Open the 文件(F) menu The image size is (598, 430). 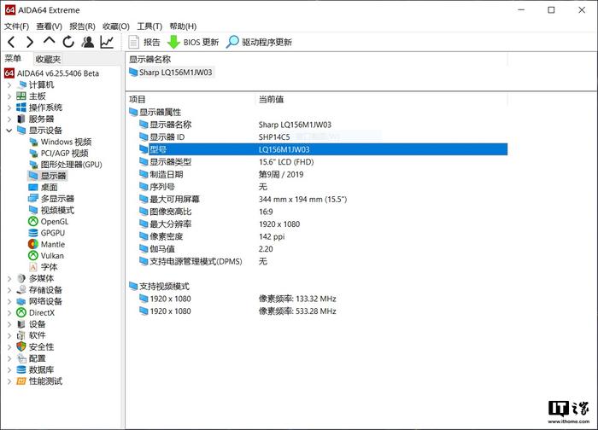click(x=16, y=26)
